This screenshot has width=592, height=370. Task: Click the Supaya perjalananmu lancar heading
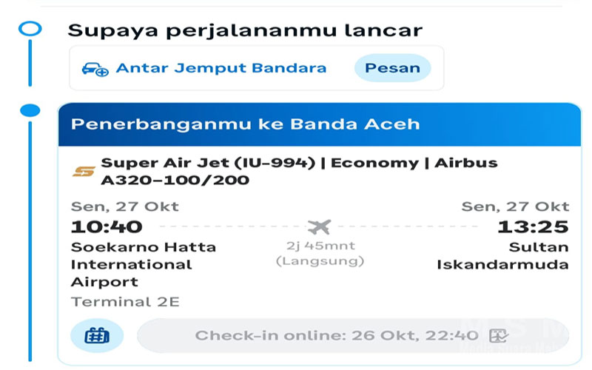coord(245,30)
